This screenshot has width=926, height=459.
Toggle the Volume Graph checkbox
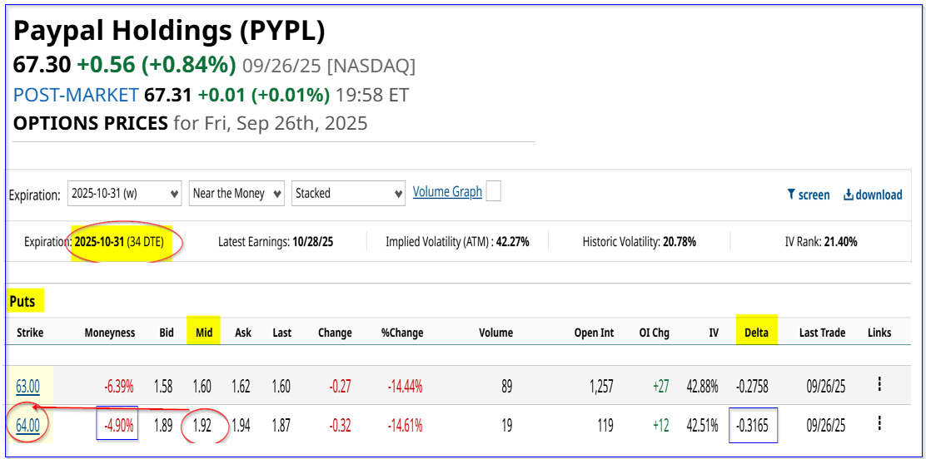pyautogui.click(x=494, y=192)
